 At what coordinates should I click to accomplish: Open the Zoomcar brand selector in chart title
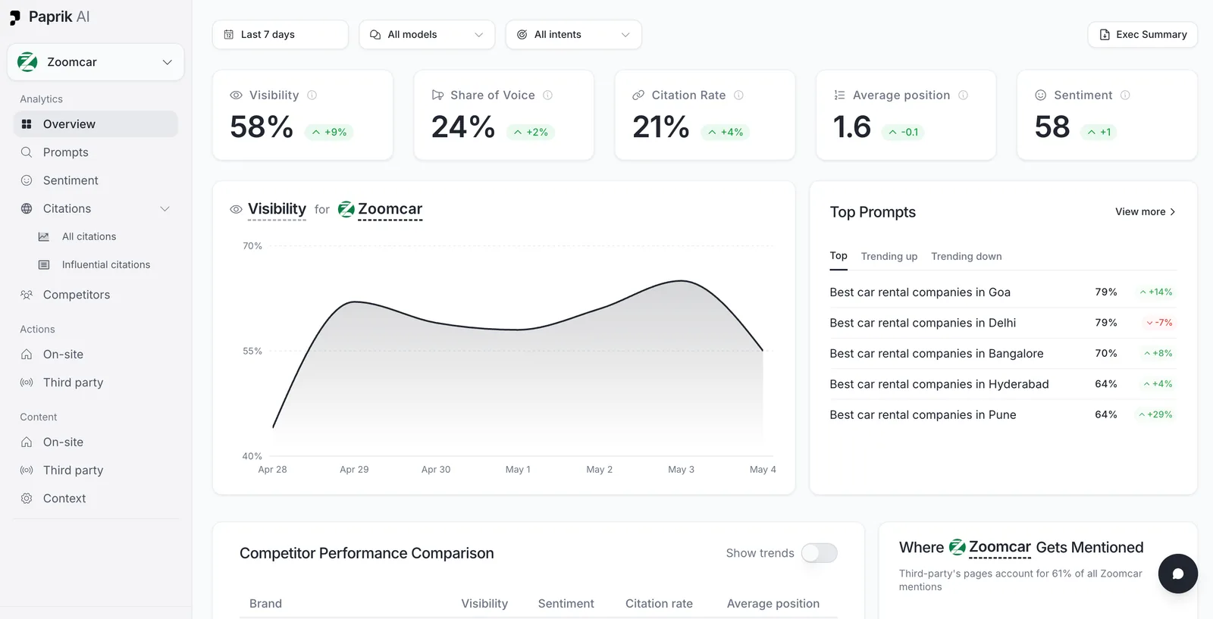tap(380, 209)
